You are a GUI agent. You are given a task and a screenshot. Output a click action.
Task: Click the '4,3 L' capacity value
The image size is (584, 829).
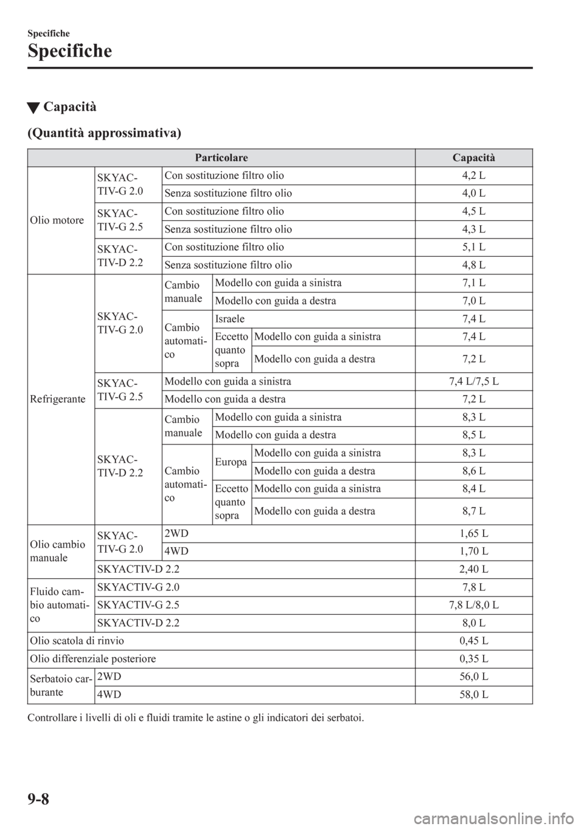point(473,229)
